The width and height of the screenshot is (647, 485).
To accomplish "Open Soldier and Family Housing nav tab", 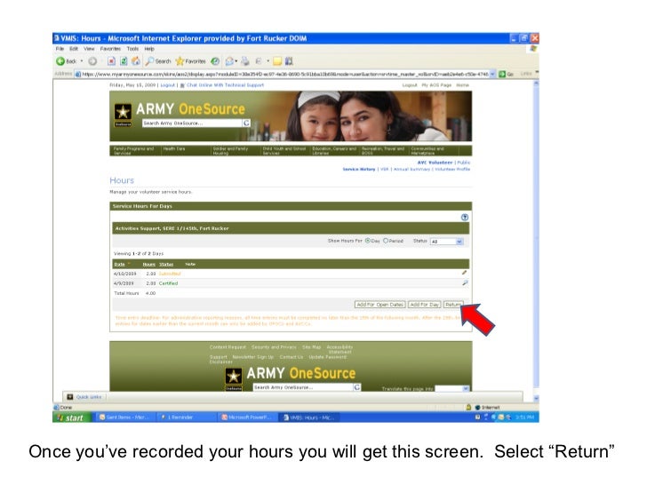I will [231, 150].
